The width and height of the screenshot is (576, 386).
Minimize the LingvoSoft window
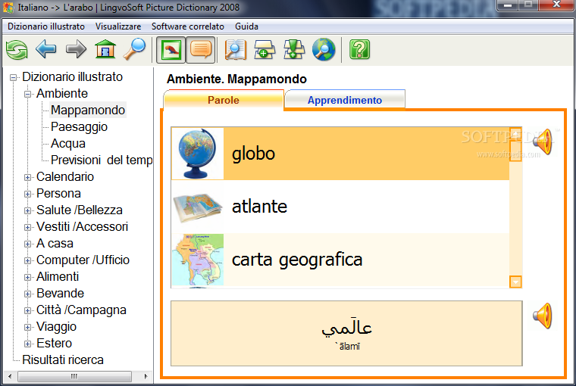pos(508,5)
